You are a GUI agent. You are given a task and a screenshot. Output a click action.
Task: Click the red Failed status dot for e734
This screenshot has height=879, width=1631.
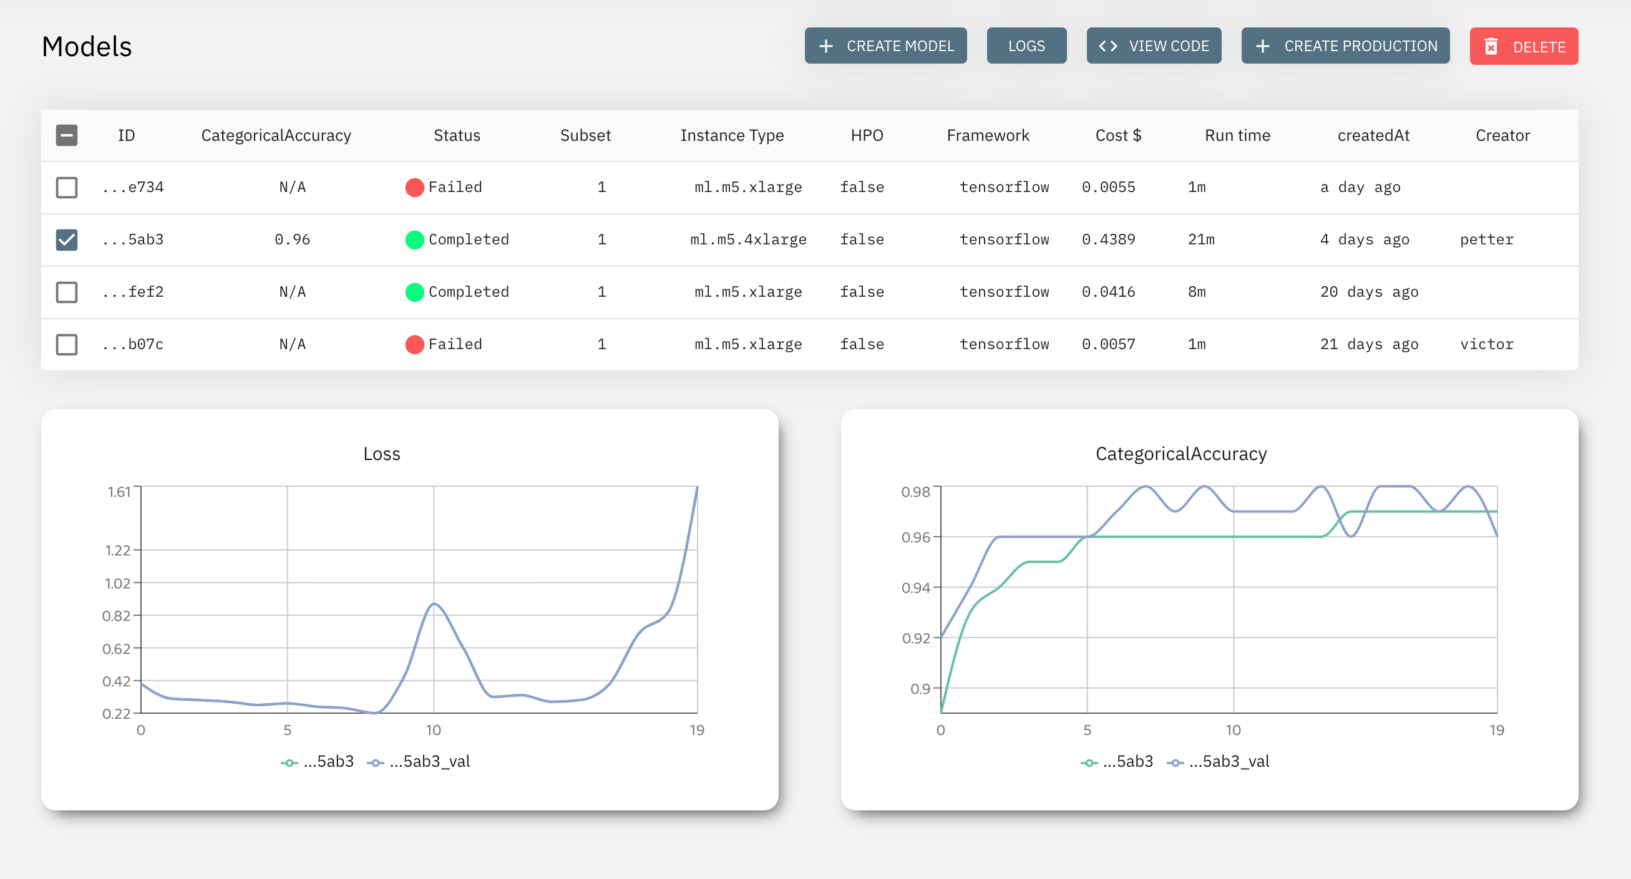(x=414, y=187)
